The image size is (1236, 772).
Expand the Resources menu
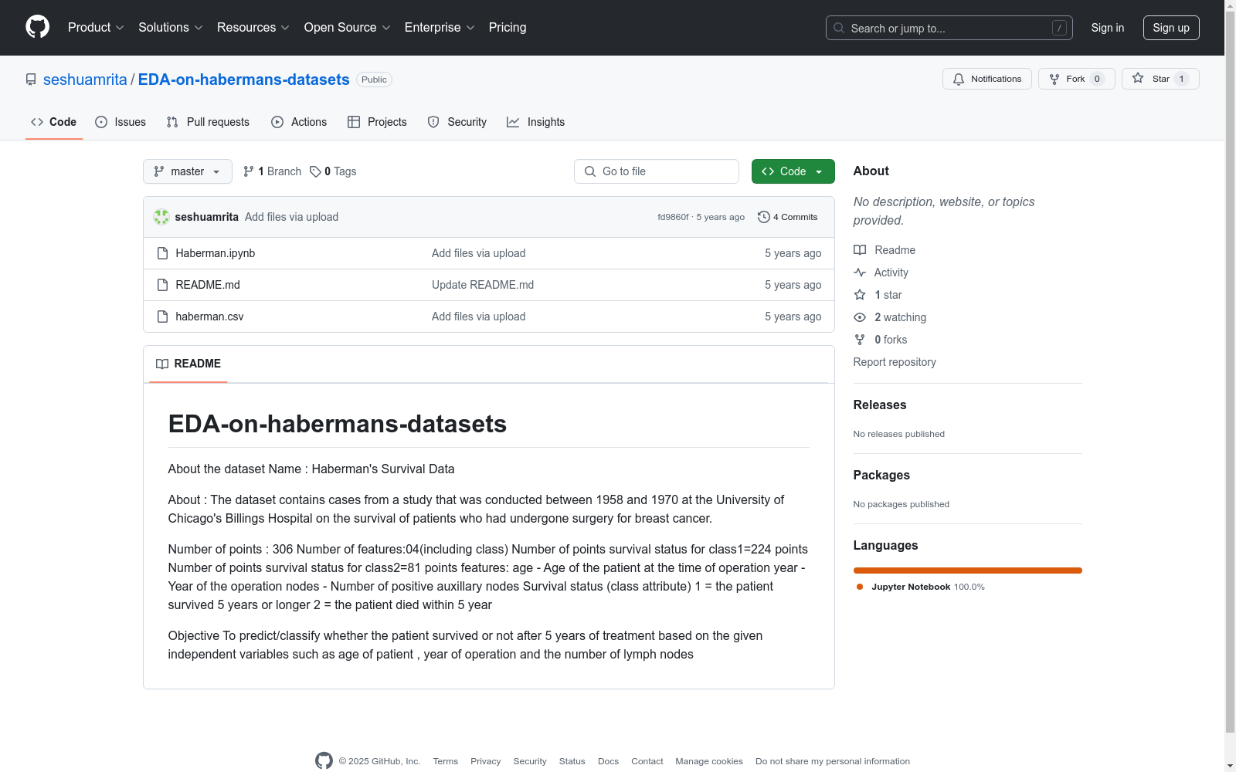tap(253, 28)
